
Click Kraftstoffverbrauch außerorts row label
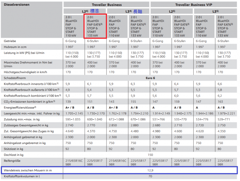click(x=32, y=90)
